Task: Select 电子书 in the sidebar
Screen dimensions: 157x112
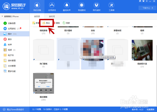Action: (x=15, y=55)
